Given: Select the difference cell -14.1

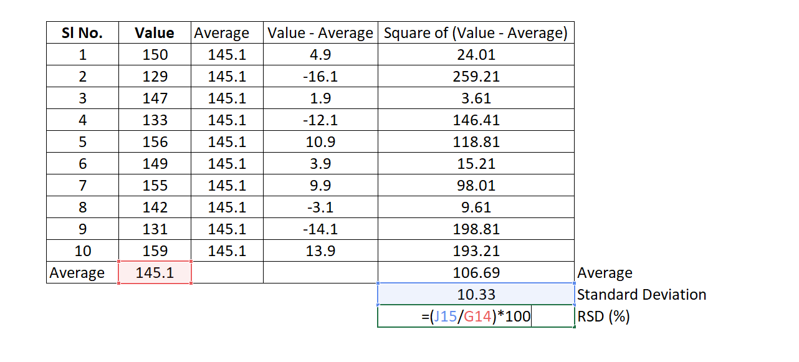Looking at the screenshot, I should click(320, 229).
